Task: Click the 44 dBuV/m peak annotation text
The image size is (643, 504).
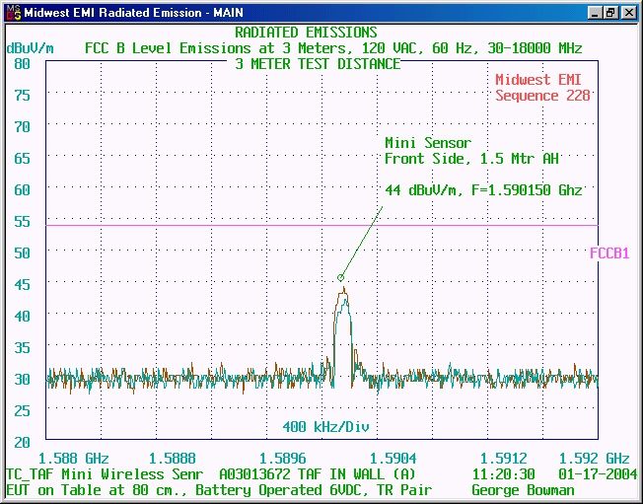Action: coord(483,190)
